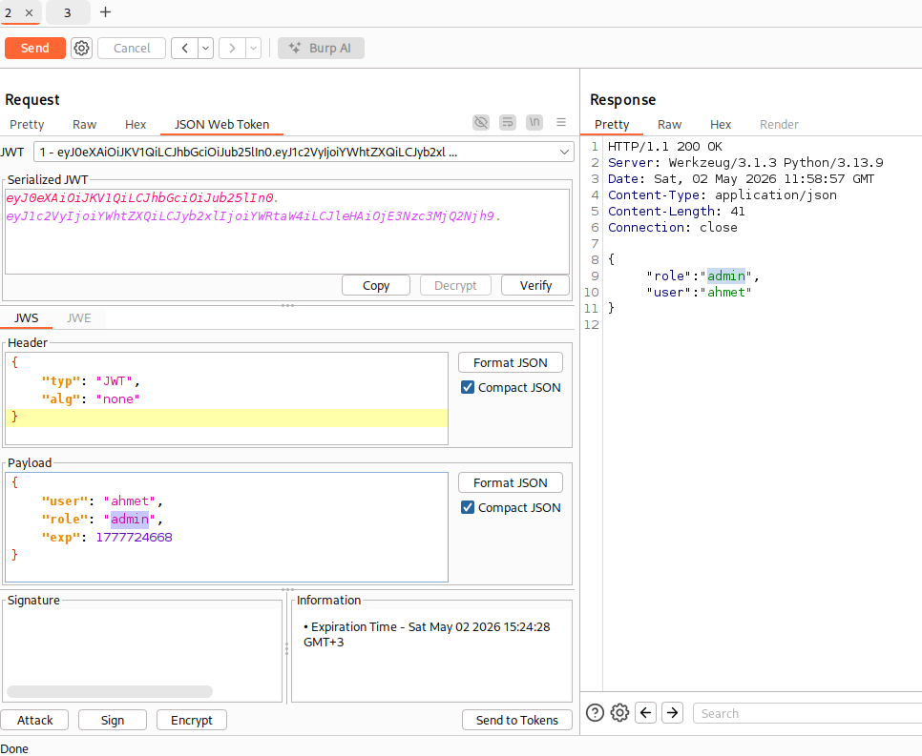Click the Cancel button
The height and width of the screenshot is (756, 922).
click(x=132, y=49)
